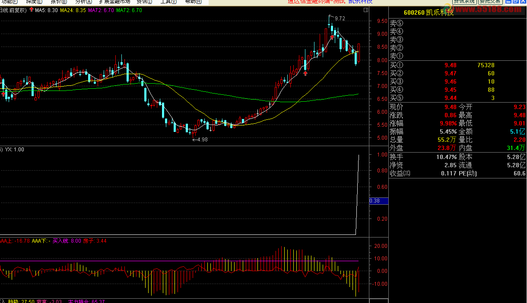Click 买⑤ bid price 9.44
The image size is (527, 303).
[450, 98]
